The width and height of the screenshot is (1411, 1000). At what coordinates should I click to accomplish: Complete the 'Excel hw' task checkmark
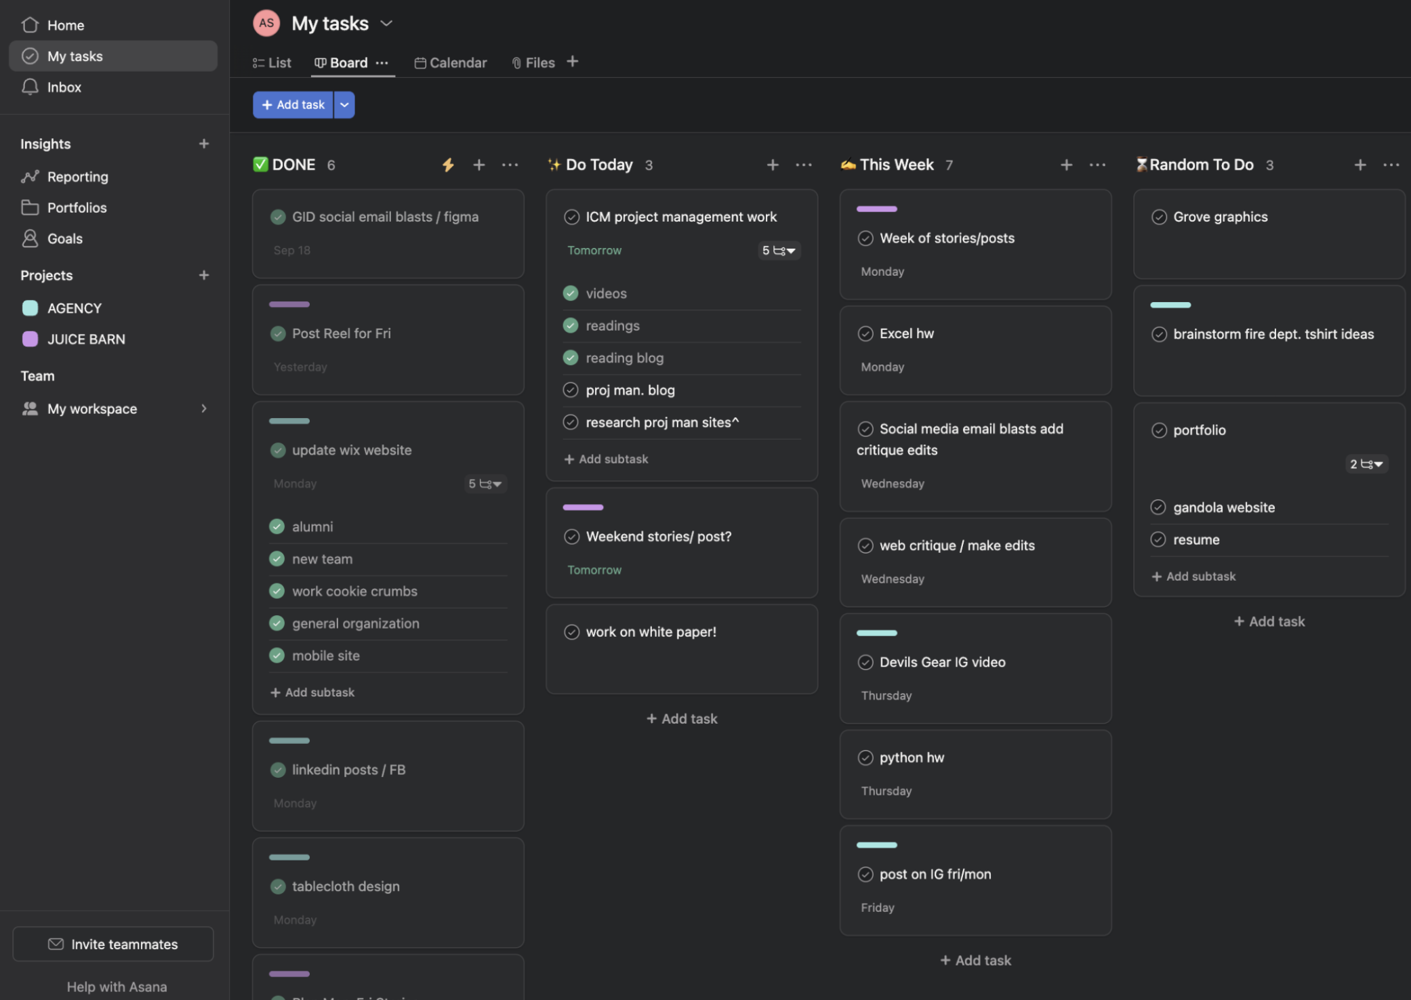click(865, 333)
